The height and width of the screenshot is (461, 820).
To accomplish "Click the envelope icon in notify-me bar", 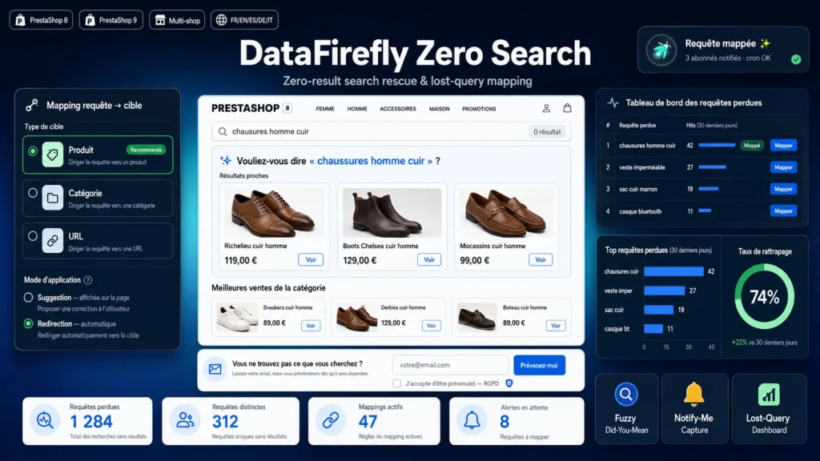I will tap(215, 370).
